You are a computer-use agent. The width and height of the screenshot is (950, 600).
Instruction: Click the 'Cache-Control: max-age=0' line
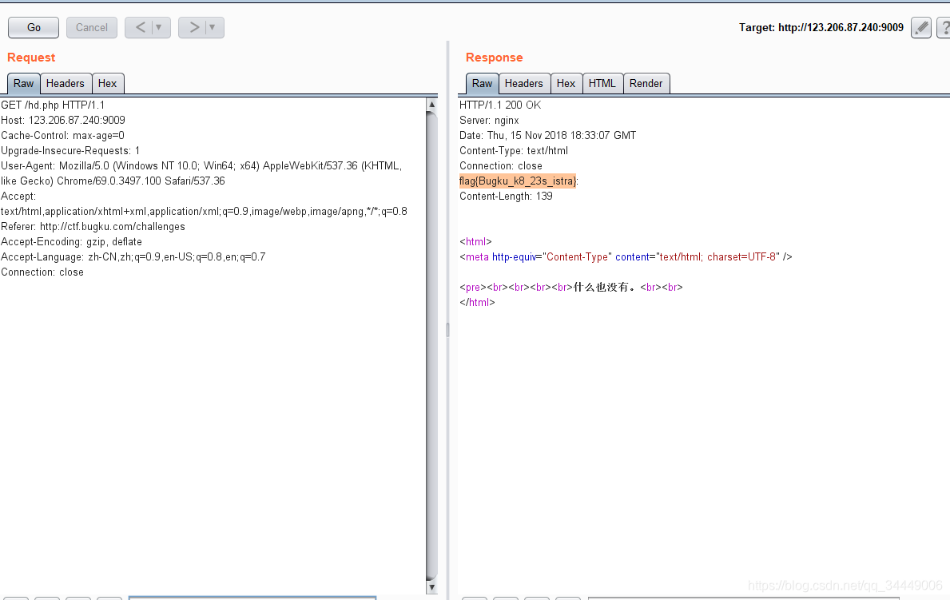click(x=62, y=135)
